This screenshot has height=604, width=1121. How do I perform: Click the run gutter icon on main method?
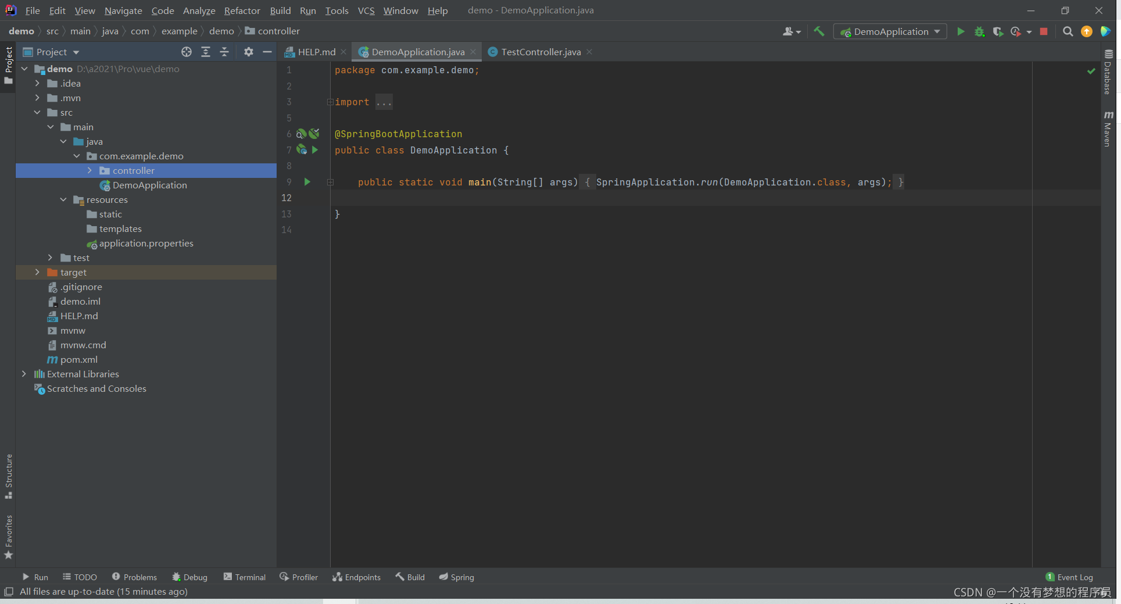coord(307,182)
